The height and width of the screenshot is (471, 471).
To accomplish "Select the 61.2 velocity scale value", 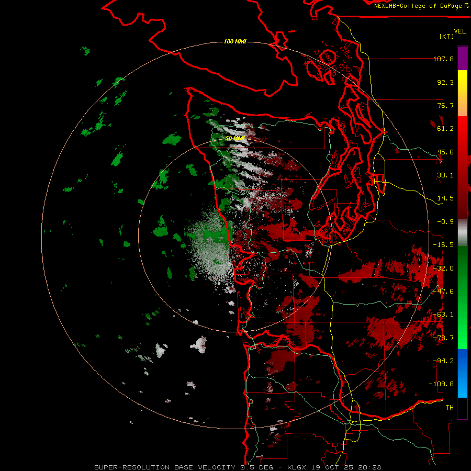I will click(x=445, y=129).
